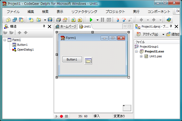Open the 表示 menu
182x121 pixels.
tap(60, 12)
